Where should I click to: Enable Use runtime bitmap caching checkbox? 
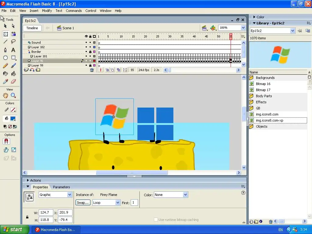click(156, 219)
